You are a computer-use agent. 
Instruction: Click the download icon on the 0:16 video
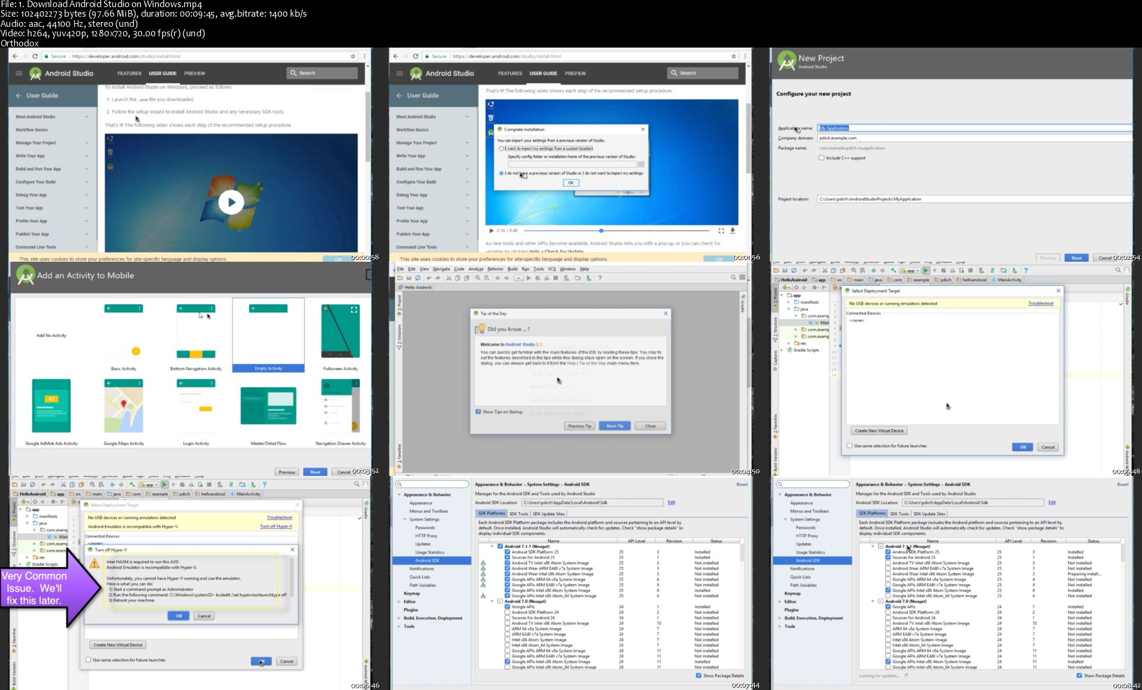coord(733,230)
